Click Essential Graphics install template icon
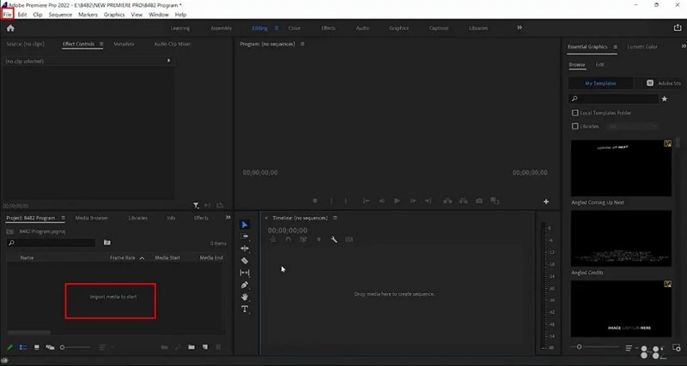Screen dimensions: 687x366 [x=677, y=348]
